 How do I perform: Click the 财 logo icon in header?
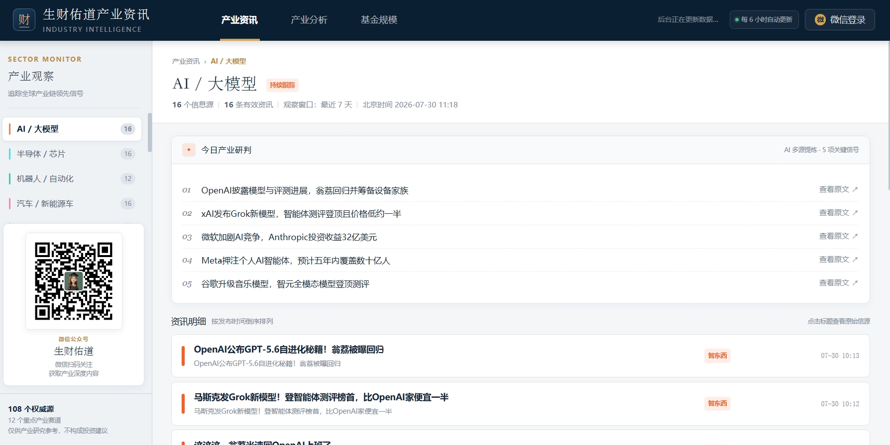[24, 20]
